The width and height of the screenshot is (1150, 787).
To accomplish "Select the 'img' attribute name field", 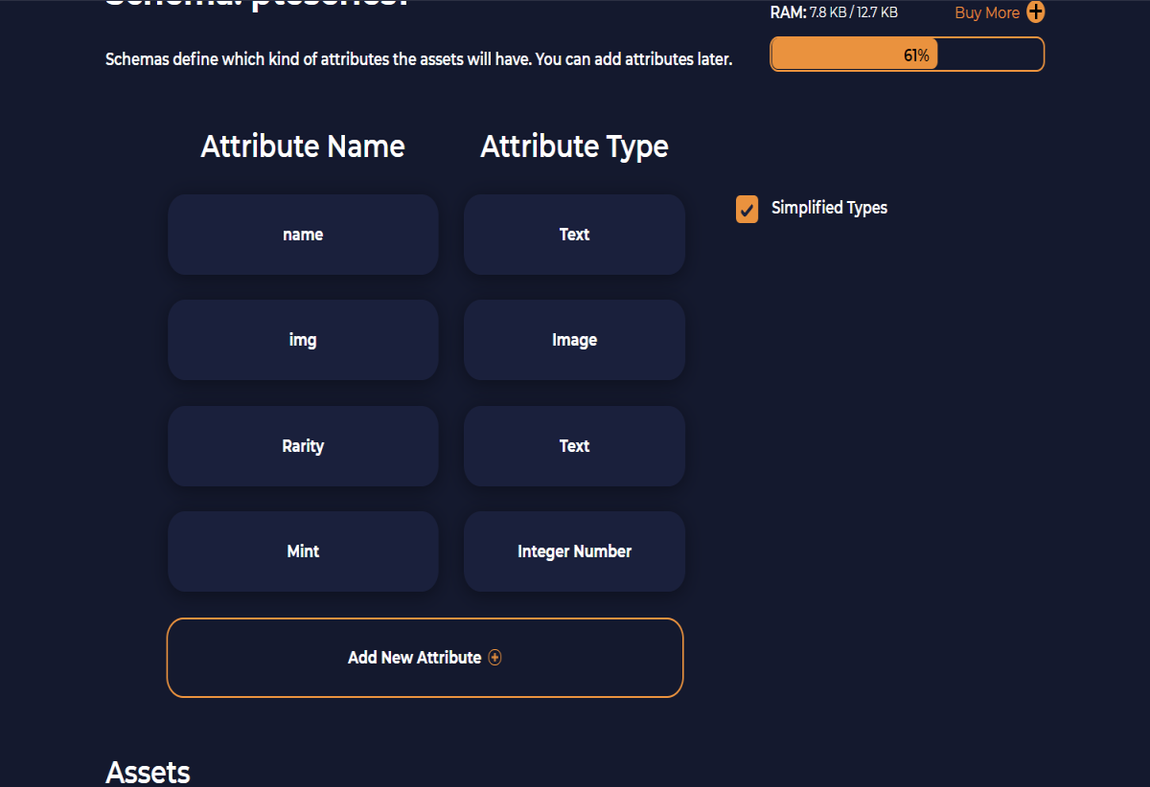I will click(x=303, y=340).
